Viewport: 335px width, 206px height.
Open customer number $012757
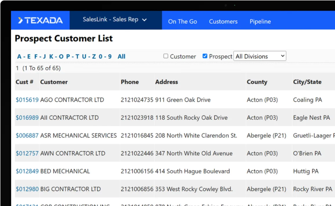point(27,153)
